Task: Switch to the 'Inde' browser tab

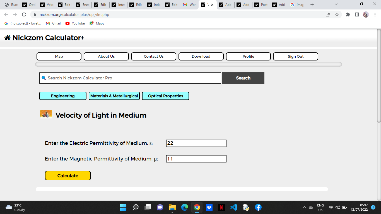Action: [x=154, y=5]
